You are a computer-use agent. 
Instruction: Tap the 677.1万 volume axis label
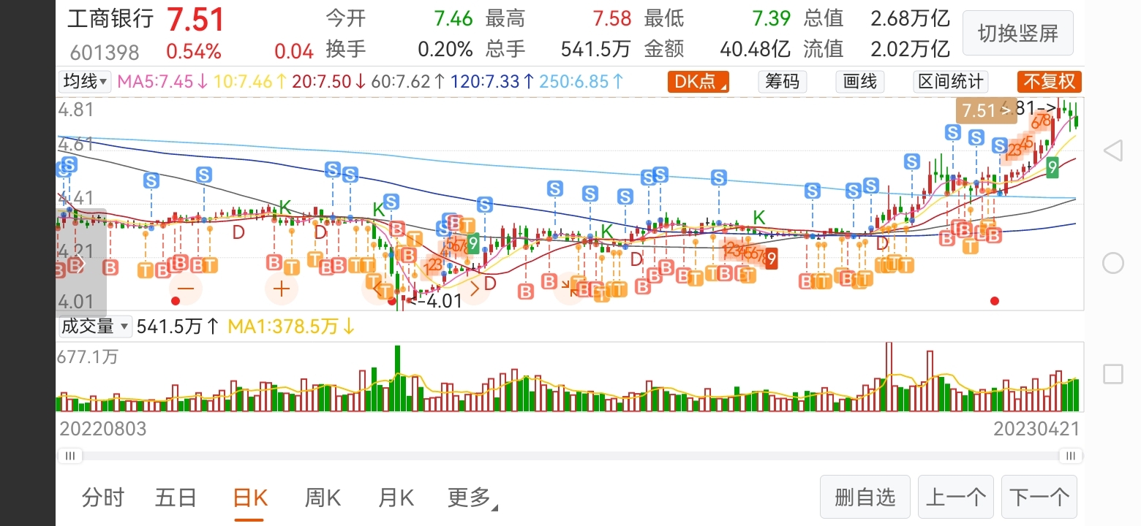pyautogui.click(x=88, y=357)
